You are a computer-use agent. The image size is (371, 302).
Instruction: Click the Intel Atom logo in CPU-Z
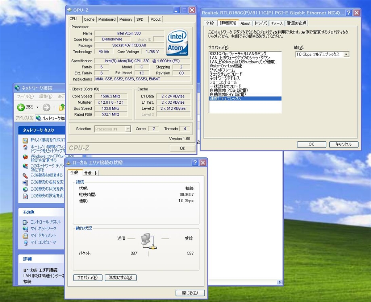click(x=177, y=42)
